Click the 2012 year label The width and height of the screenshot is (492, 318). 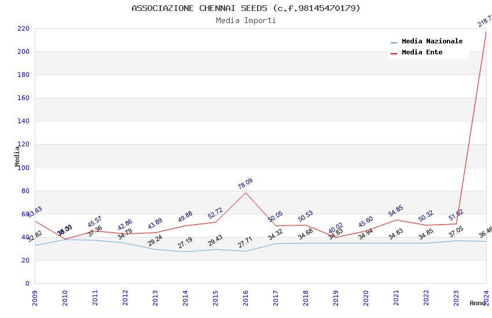pyautogui.click(x=125, y=298)
